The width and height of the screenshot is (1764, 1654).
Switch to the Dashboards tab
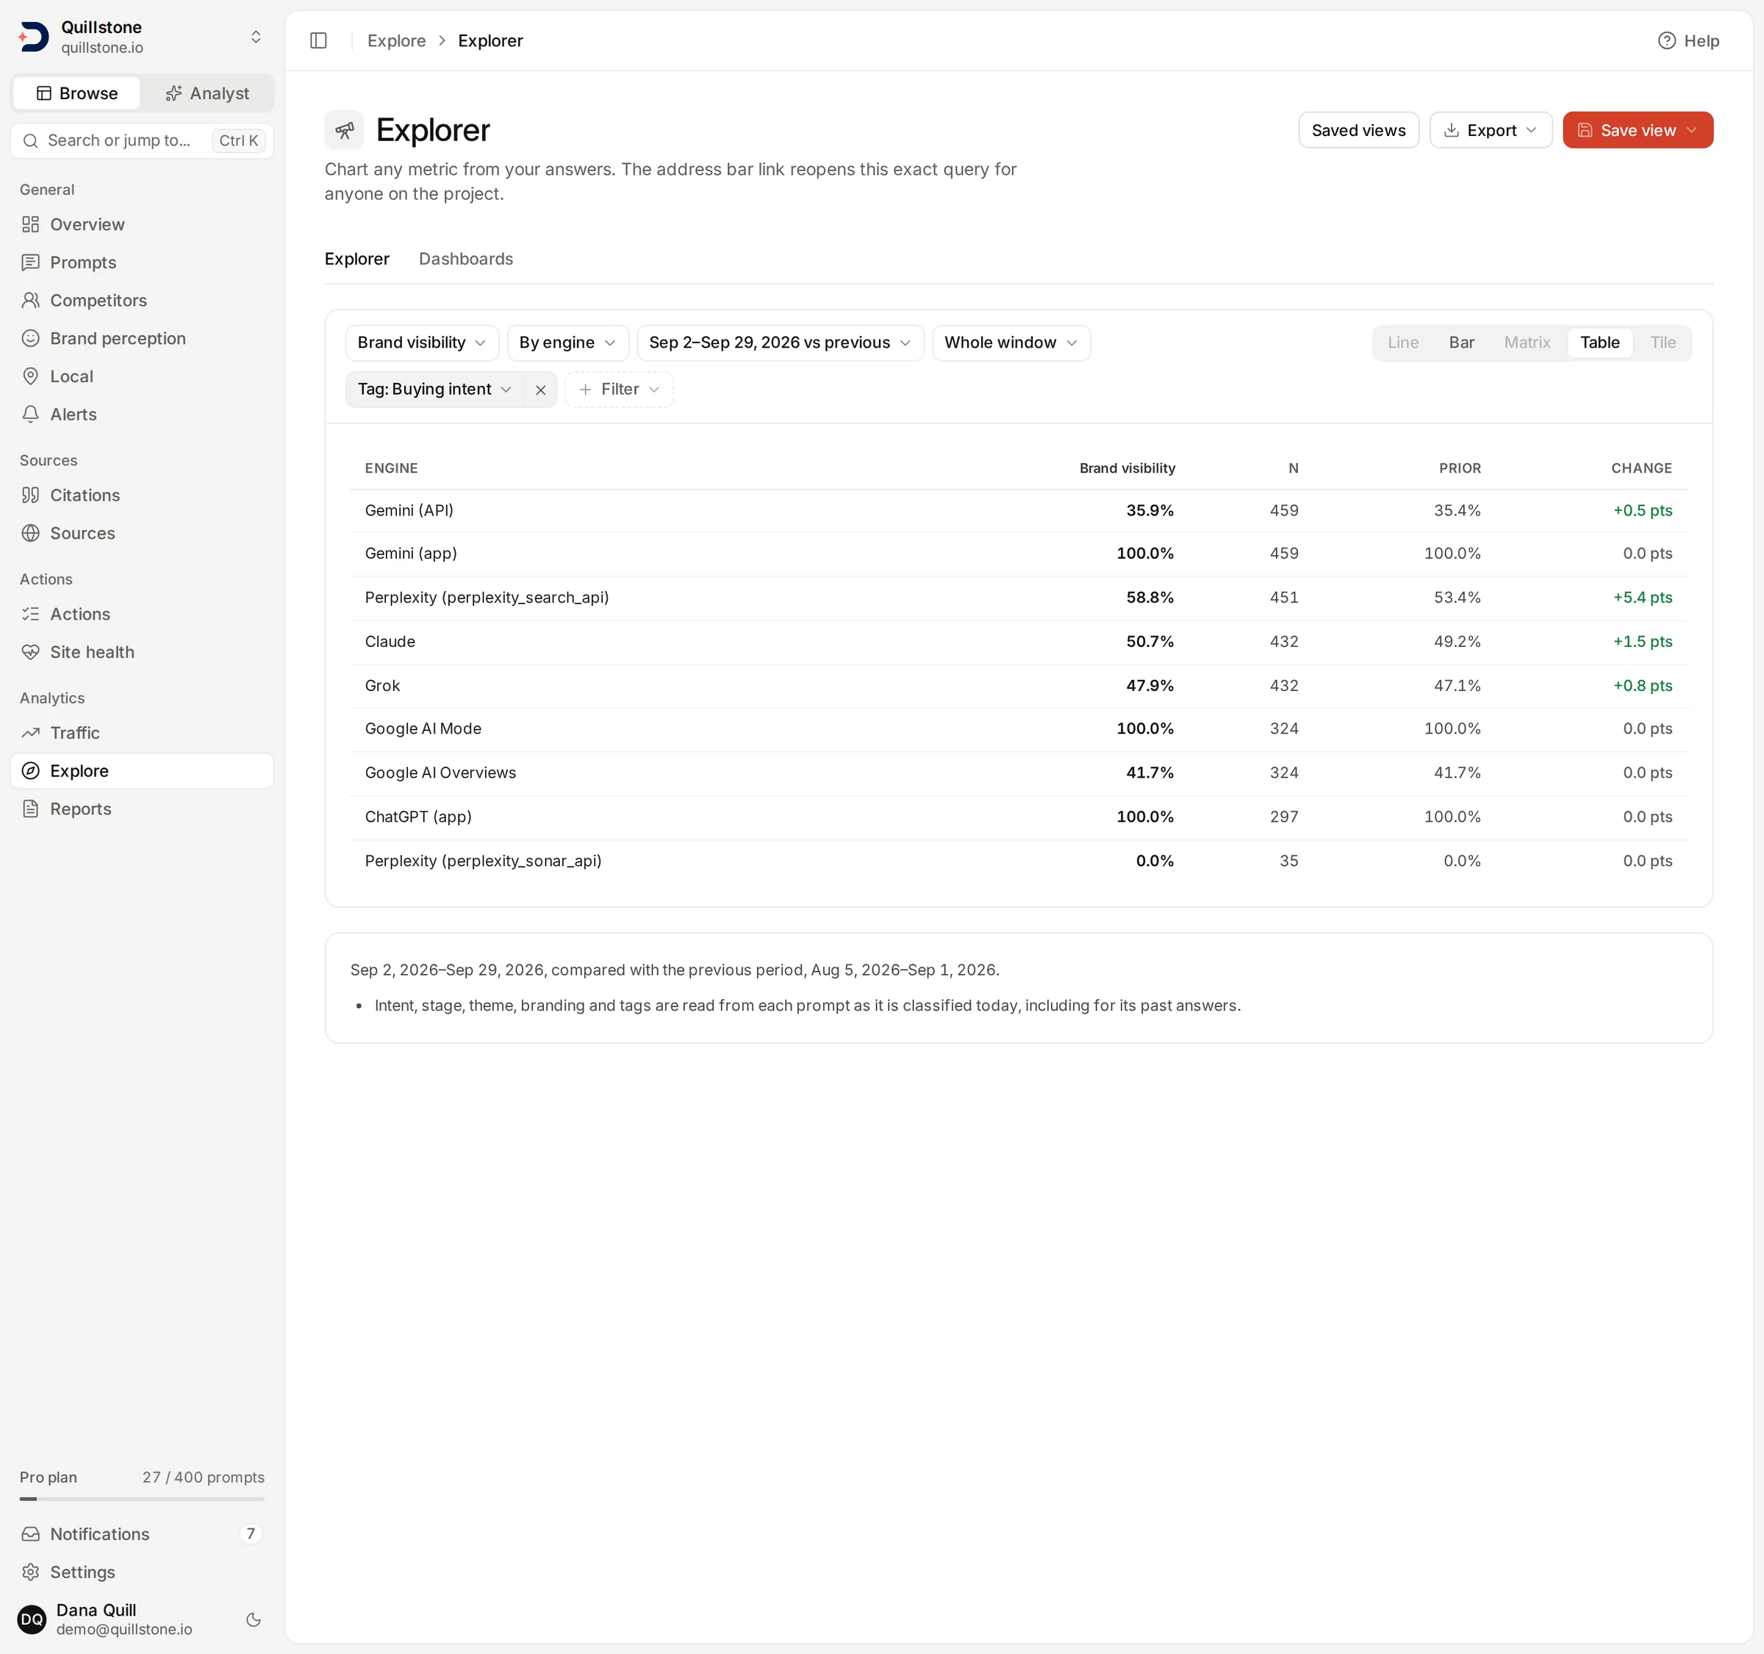[x=466, y=260]
